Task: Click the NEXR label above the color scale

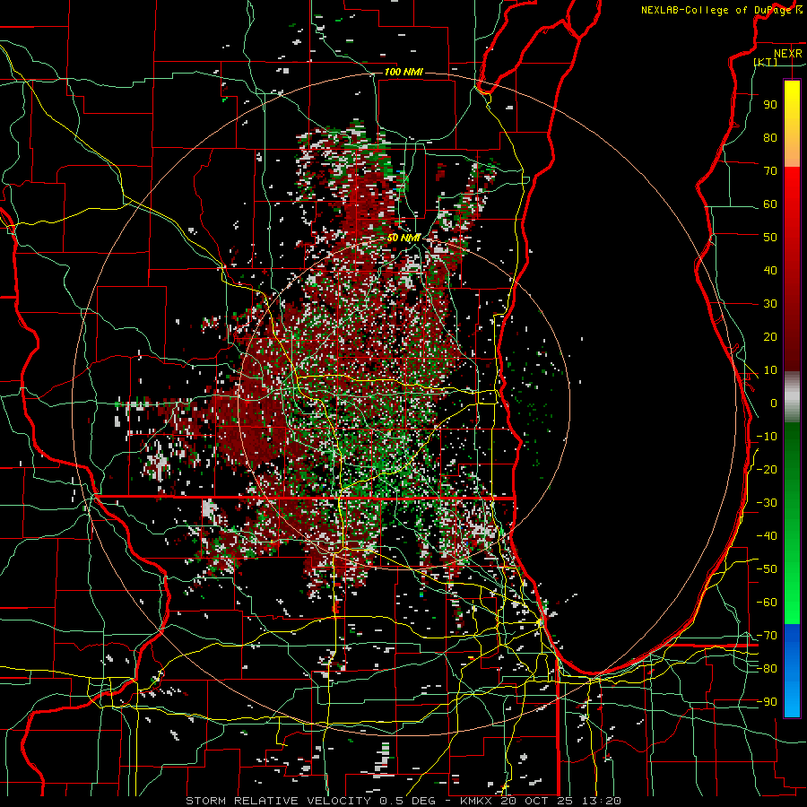Action: pyautogui.click(x=787, y=54)
